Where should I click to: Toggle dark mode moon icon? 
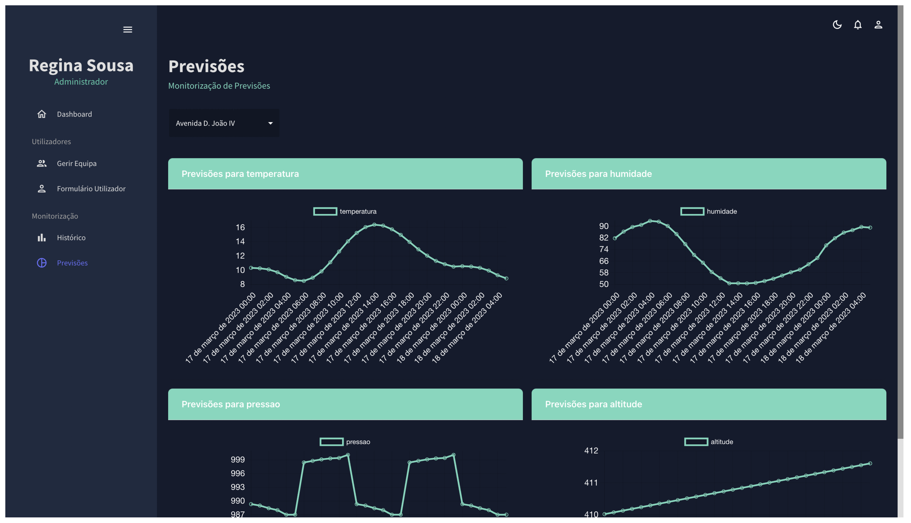tap(837, 24)
